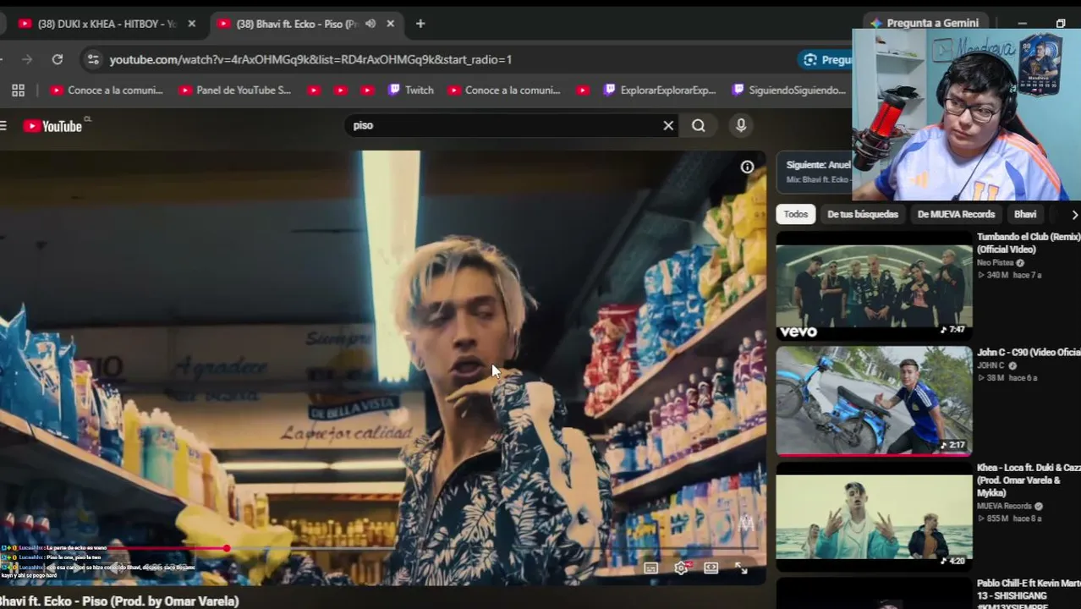Image resolution: width=1081 pixels, height=609 pixels.
Task: Select the 'Todos' filter chip
Action: coord(795,215)
